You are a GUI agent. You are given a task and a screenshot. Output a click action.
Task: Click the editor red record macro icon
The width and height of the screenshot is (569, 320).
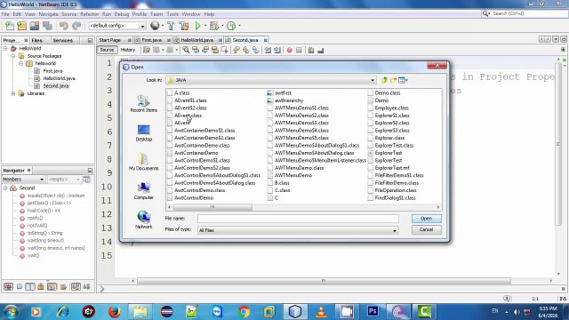click(290, 50)
